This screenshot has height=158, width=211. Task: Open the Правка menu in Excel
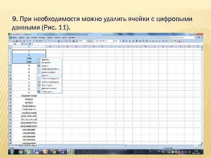click(x=21, y=38)
